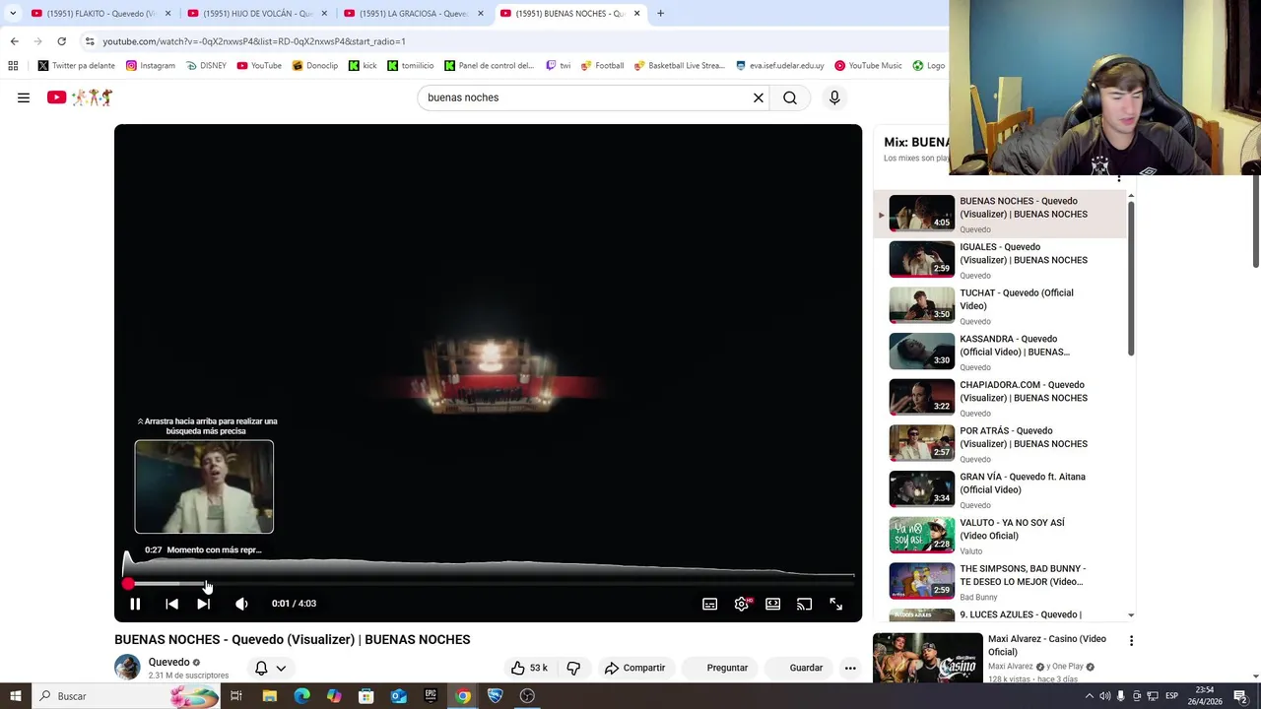
Task: Switch the video to full screen
Action: [x=835, y=604]
